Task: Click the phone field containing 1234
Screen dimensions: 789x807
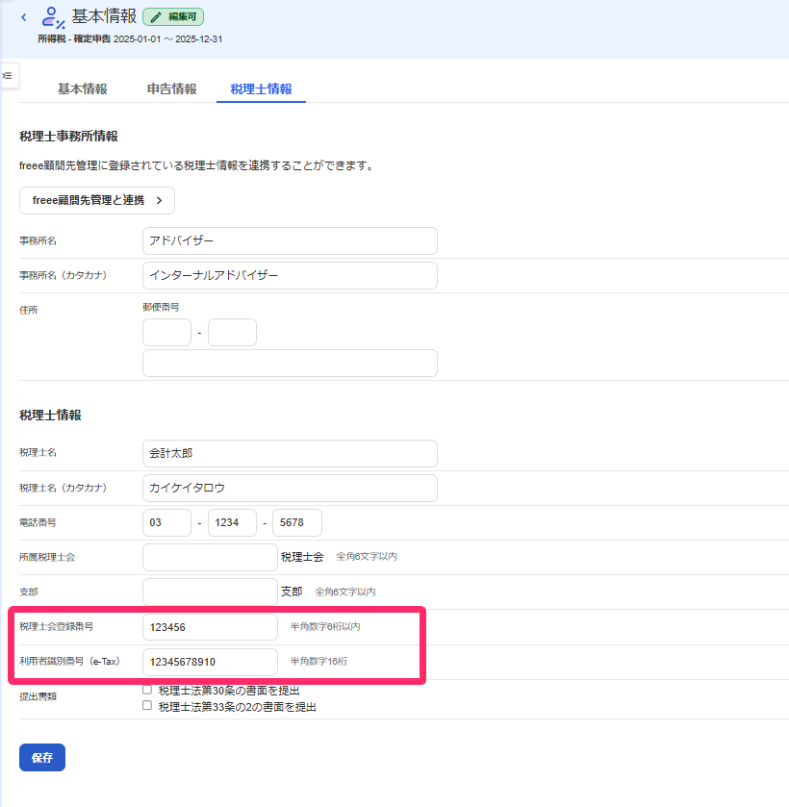Action: point(232,523)
